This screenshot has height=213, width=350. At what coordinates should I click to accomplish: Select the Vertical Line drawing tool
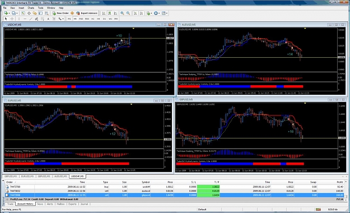coord(19,18)
